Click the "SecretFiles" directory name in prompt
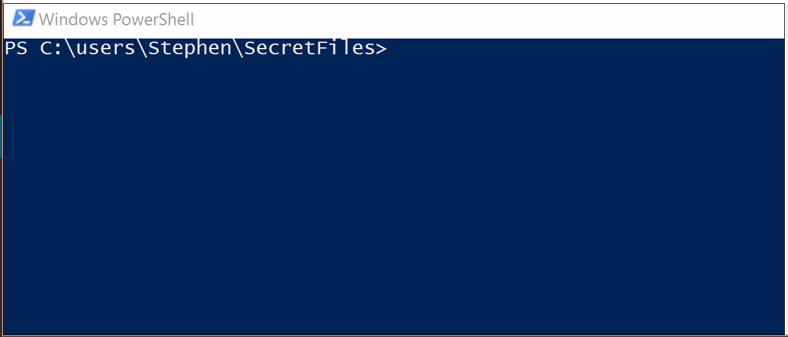The image size is (788, 337). pyautogui.click(x=309, y=49)
